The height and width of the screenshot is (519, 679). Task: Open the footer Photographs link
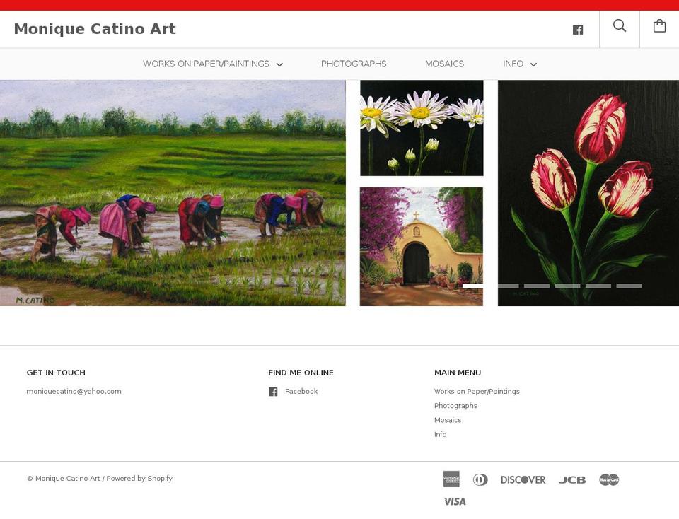[455, 406]
